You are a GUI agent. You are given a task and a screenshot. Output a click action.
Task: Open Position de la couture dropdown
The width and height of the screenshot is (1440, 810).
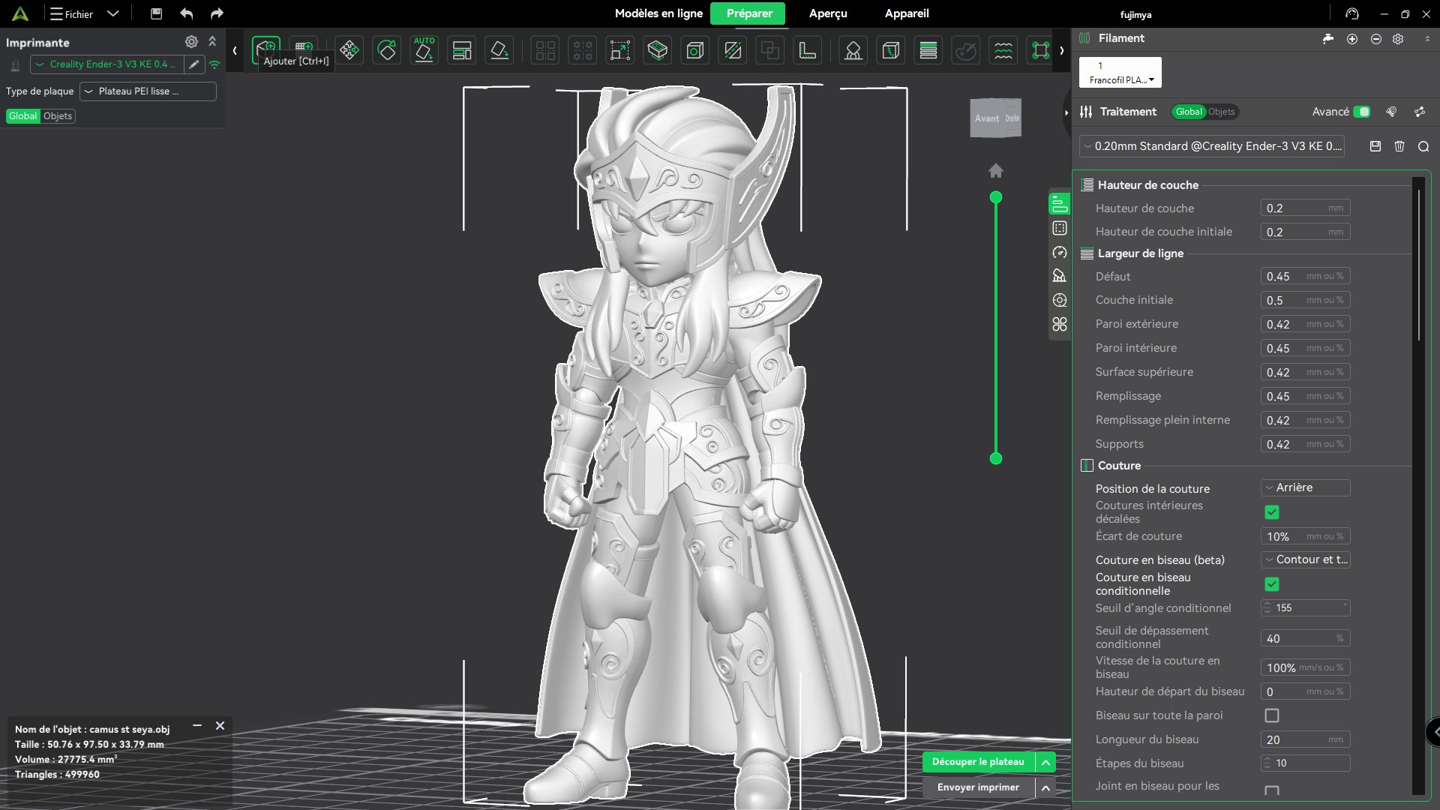[x=1306, y=487]
